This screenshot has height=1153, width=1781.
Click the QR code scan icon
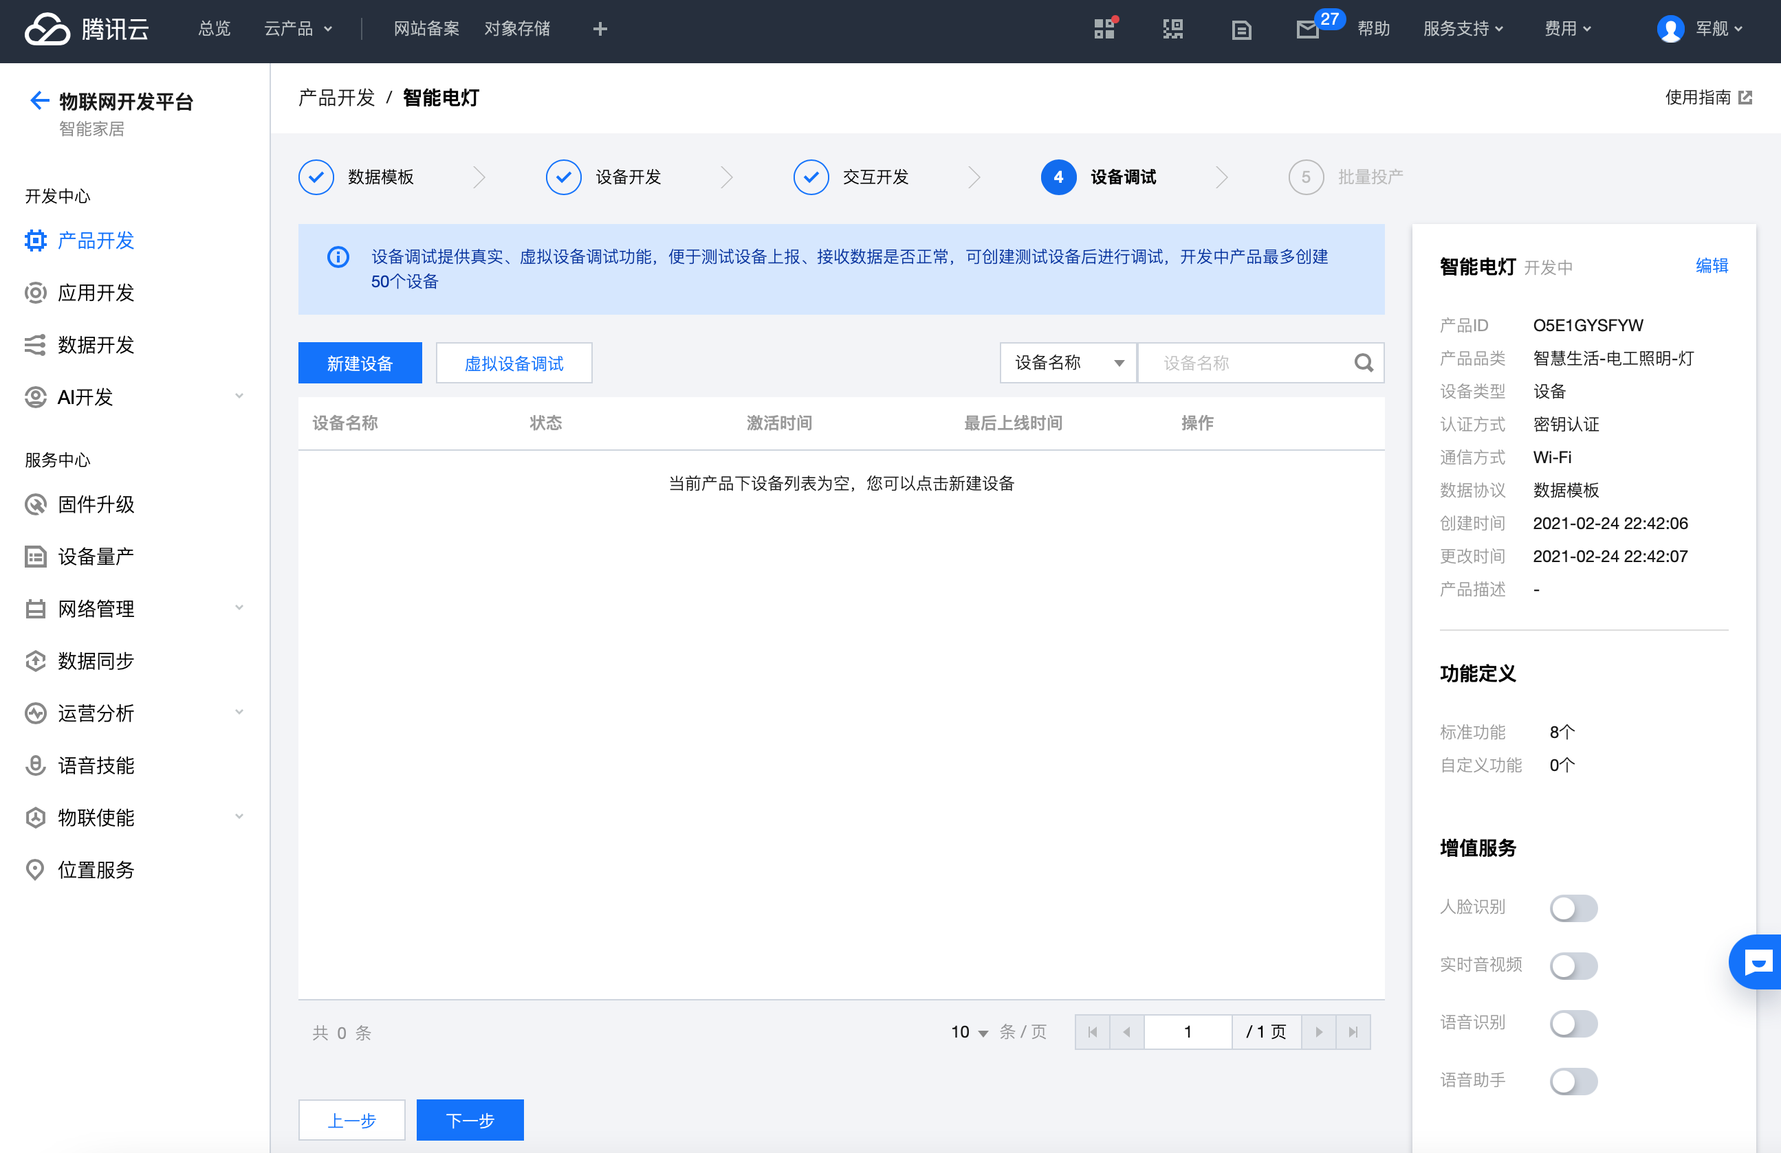[x=1172, y=30]
